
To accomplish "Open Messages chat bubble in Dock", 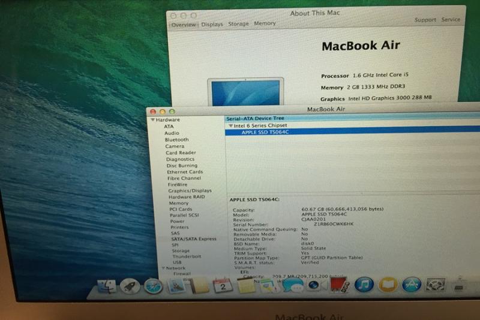I will [x=293, y=285].
